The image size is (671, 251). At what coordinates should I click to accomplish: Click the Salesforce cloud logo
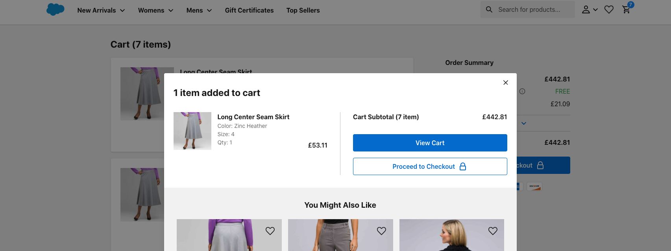[55, 9]
